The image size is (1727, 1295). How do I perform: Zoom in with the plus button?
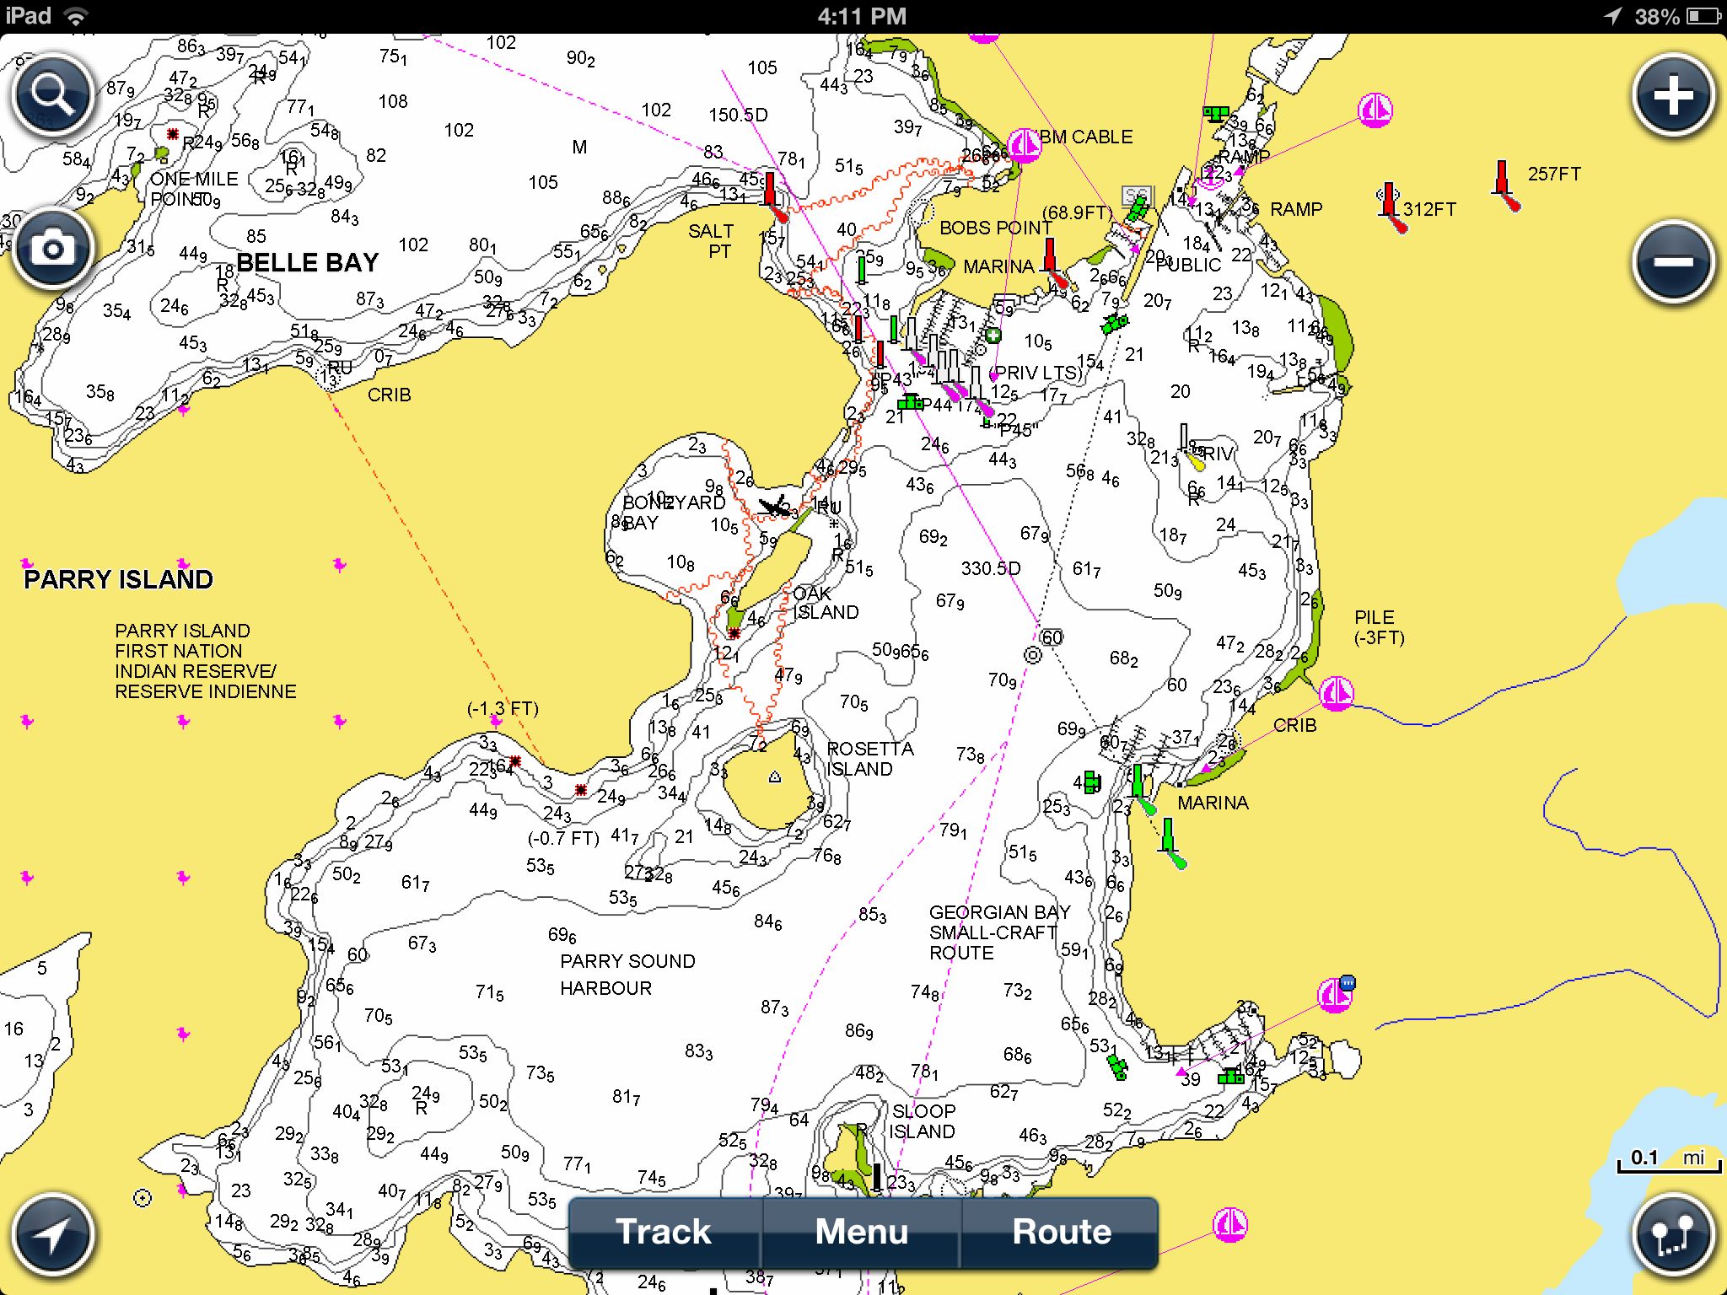click(1673, 95)
